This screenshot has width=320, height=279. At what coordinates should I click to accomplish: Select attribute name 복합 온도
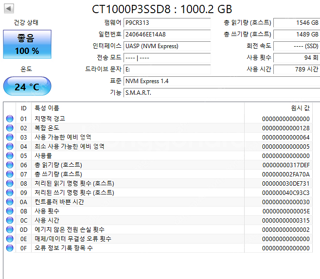pyautogui.click(x=47, y=128)
